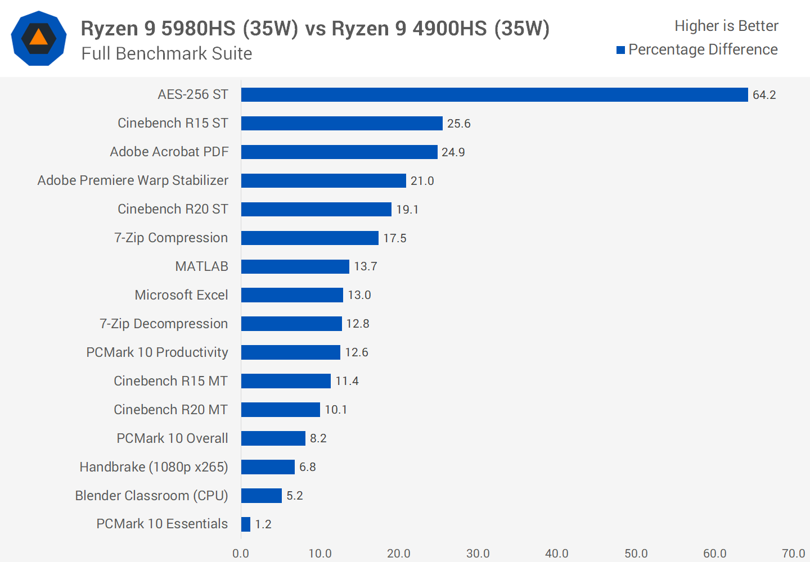Select the MATLAB bar
Viewport: 810px width, 562px height.
click(x=295, y=266)
